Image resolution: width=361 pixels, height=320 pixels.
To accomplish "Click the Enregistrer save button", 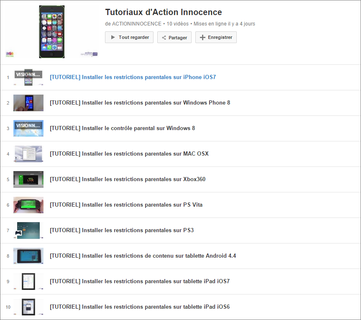I will [x=216, y=37].
